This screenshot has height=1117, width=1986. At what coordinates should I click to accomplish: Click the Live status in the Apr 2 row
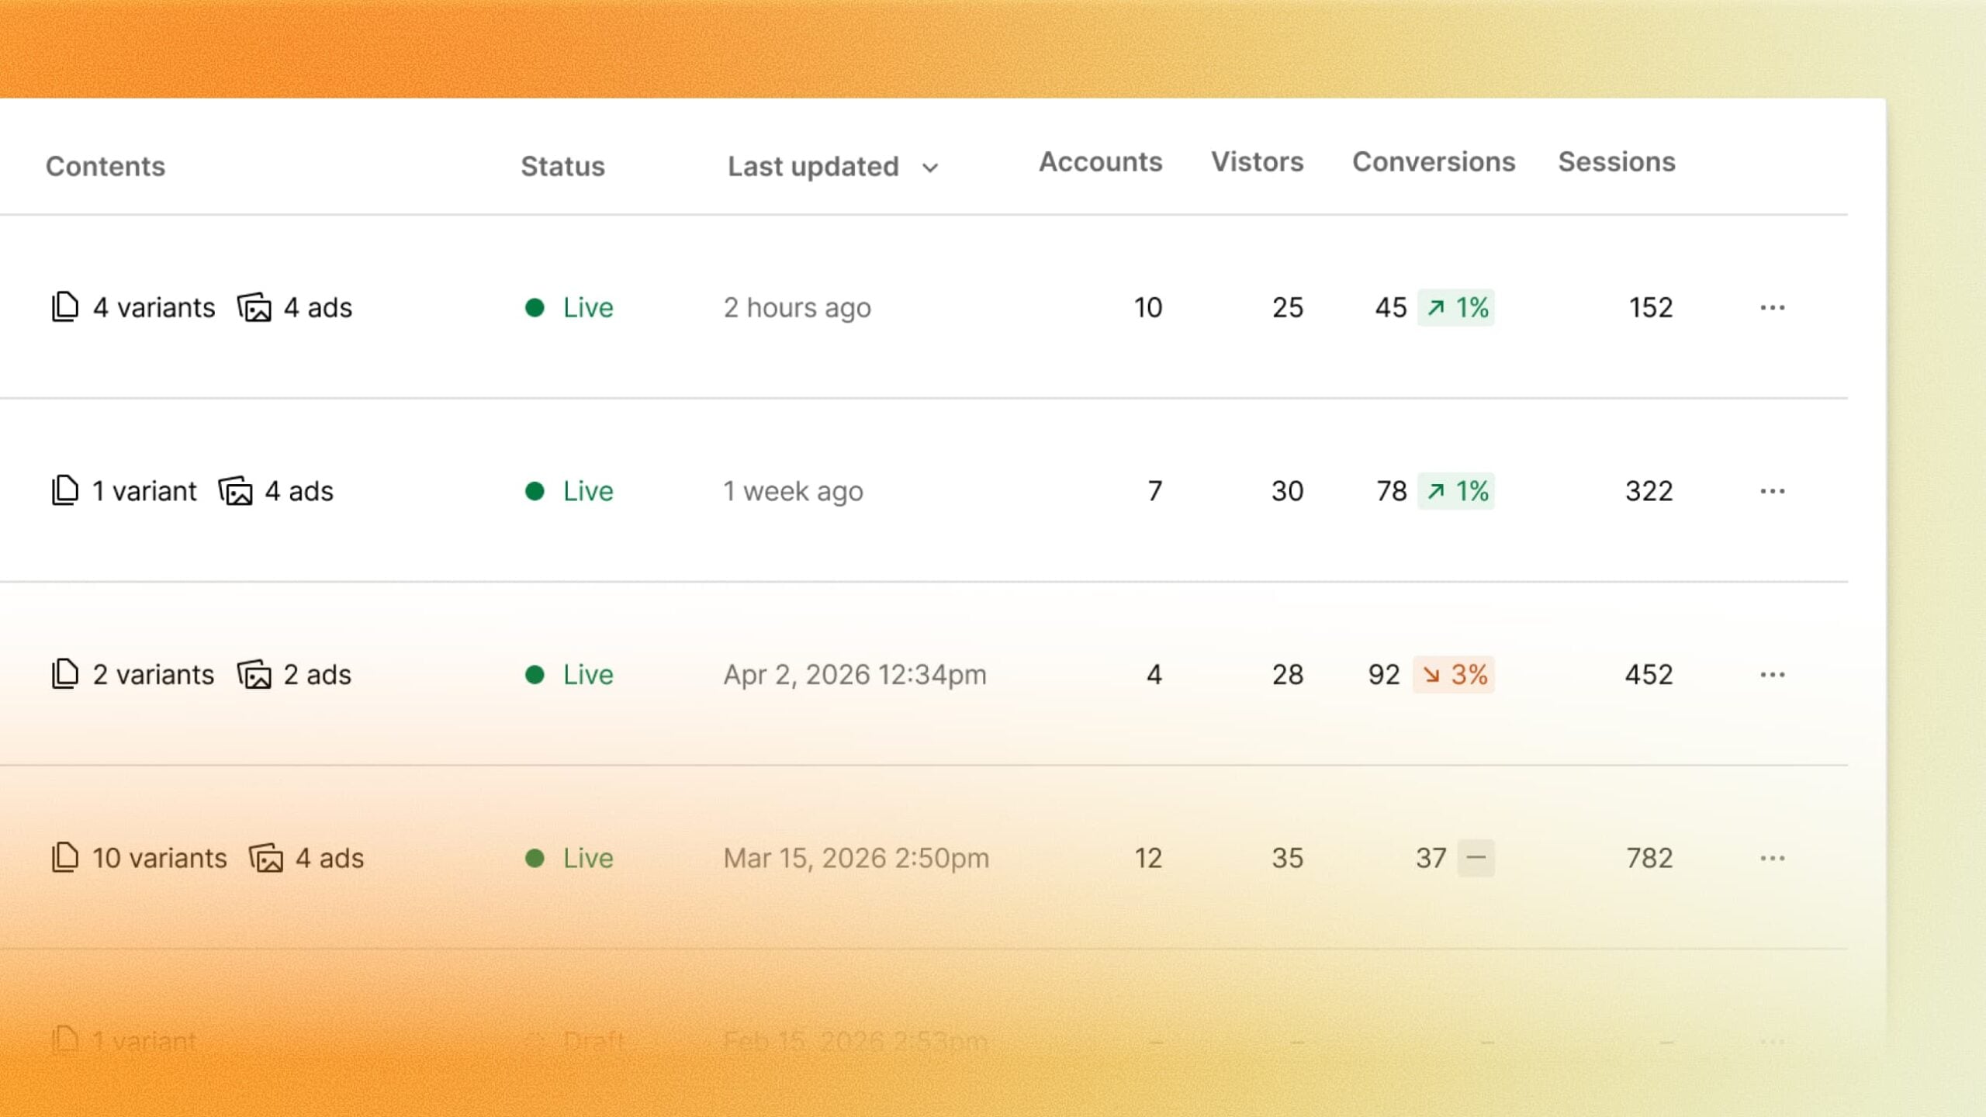point(569,674)
